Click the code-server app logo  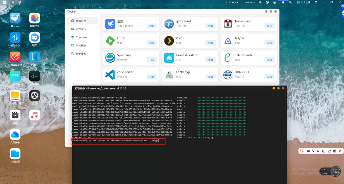[110, 75]
